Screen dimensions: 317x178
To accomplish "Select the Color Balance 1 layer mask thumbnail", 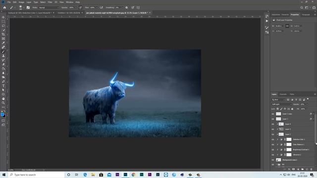I will pyautogui.click(x=289, y=144).
